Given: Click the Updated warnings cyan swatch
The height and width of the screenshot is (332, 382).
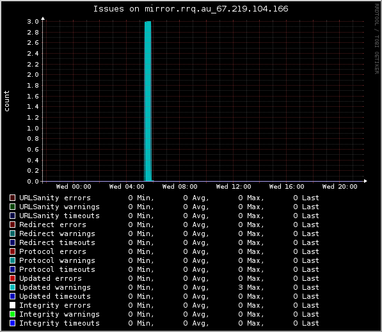Looking at the screenshot, I should coord(12,287).
